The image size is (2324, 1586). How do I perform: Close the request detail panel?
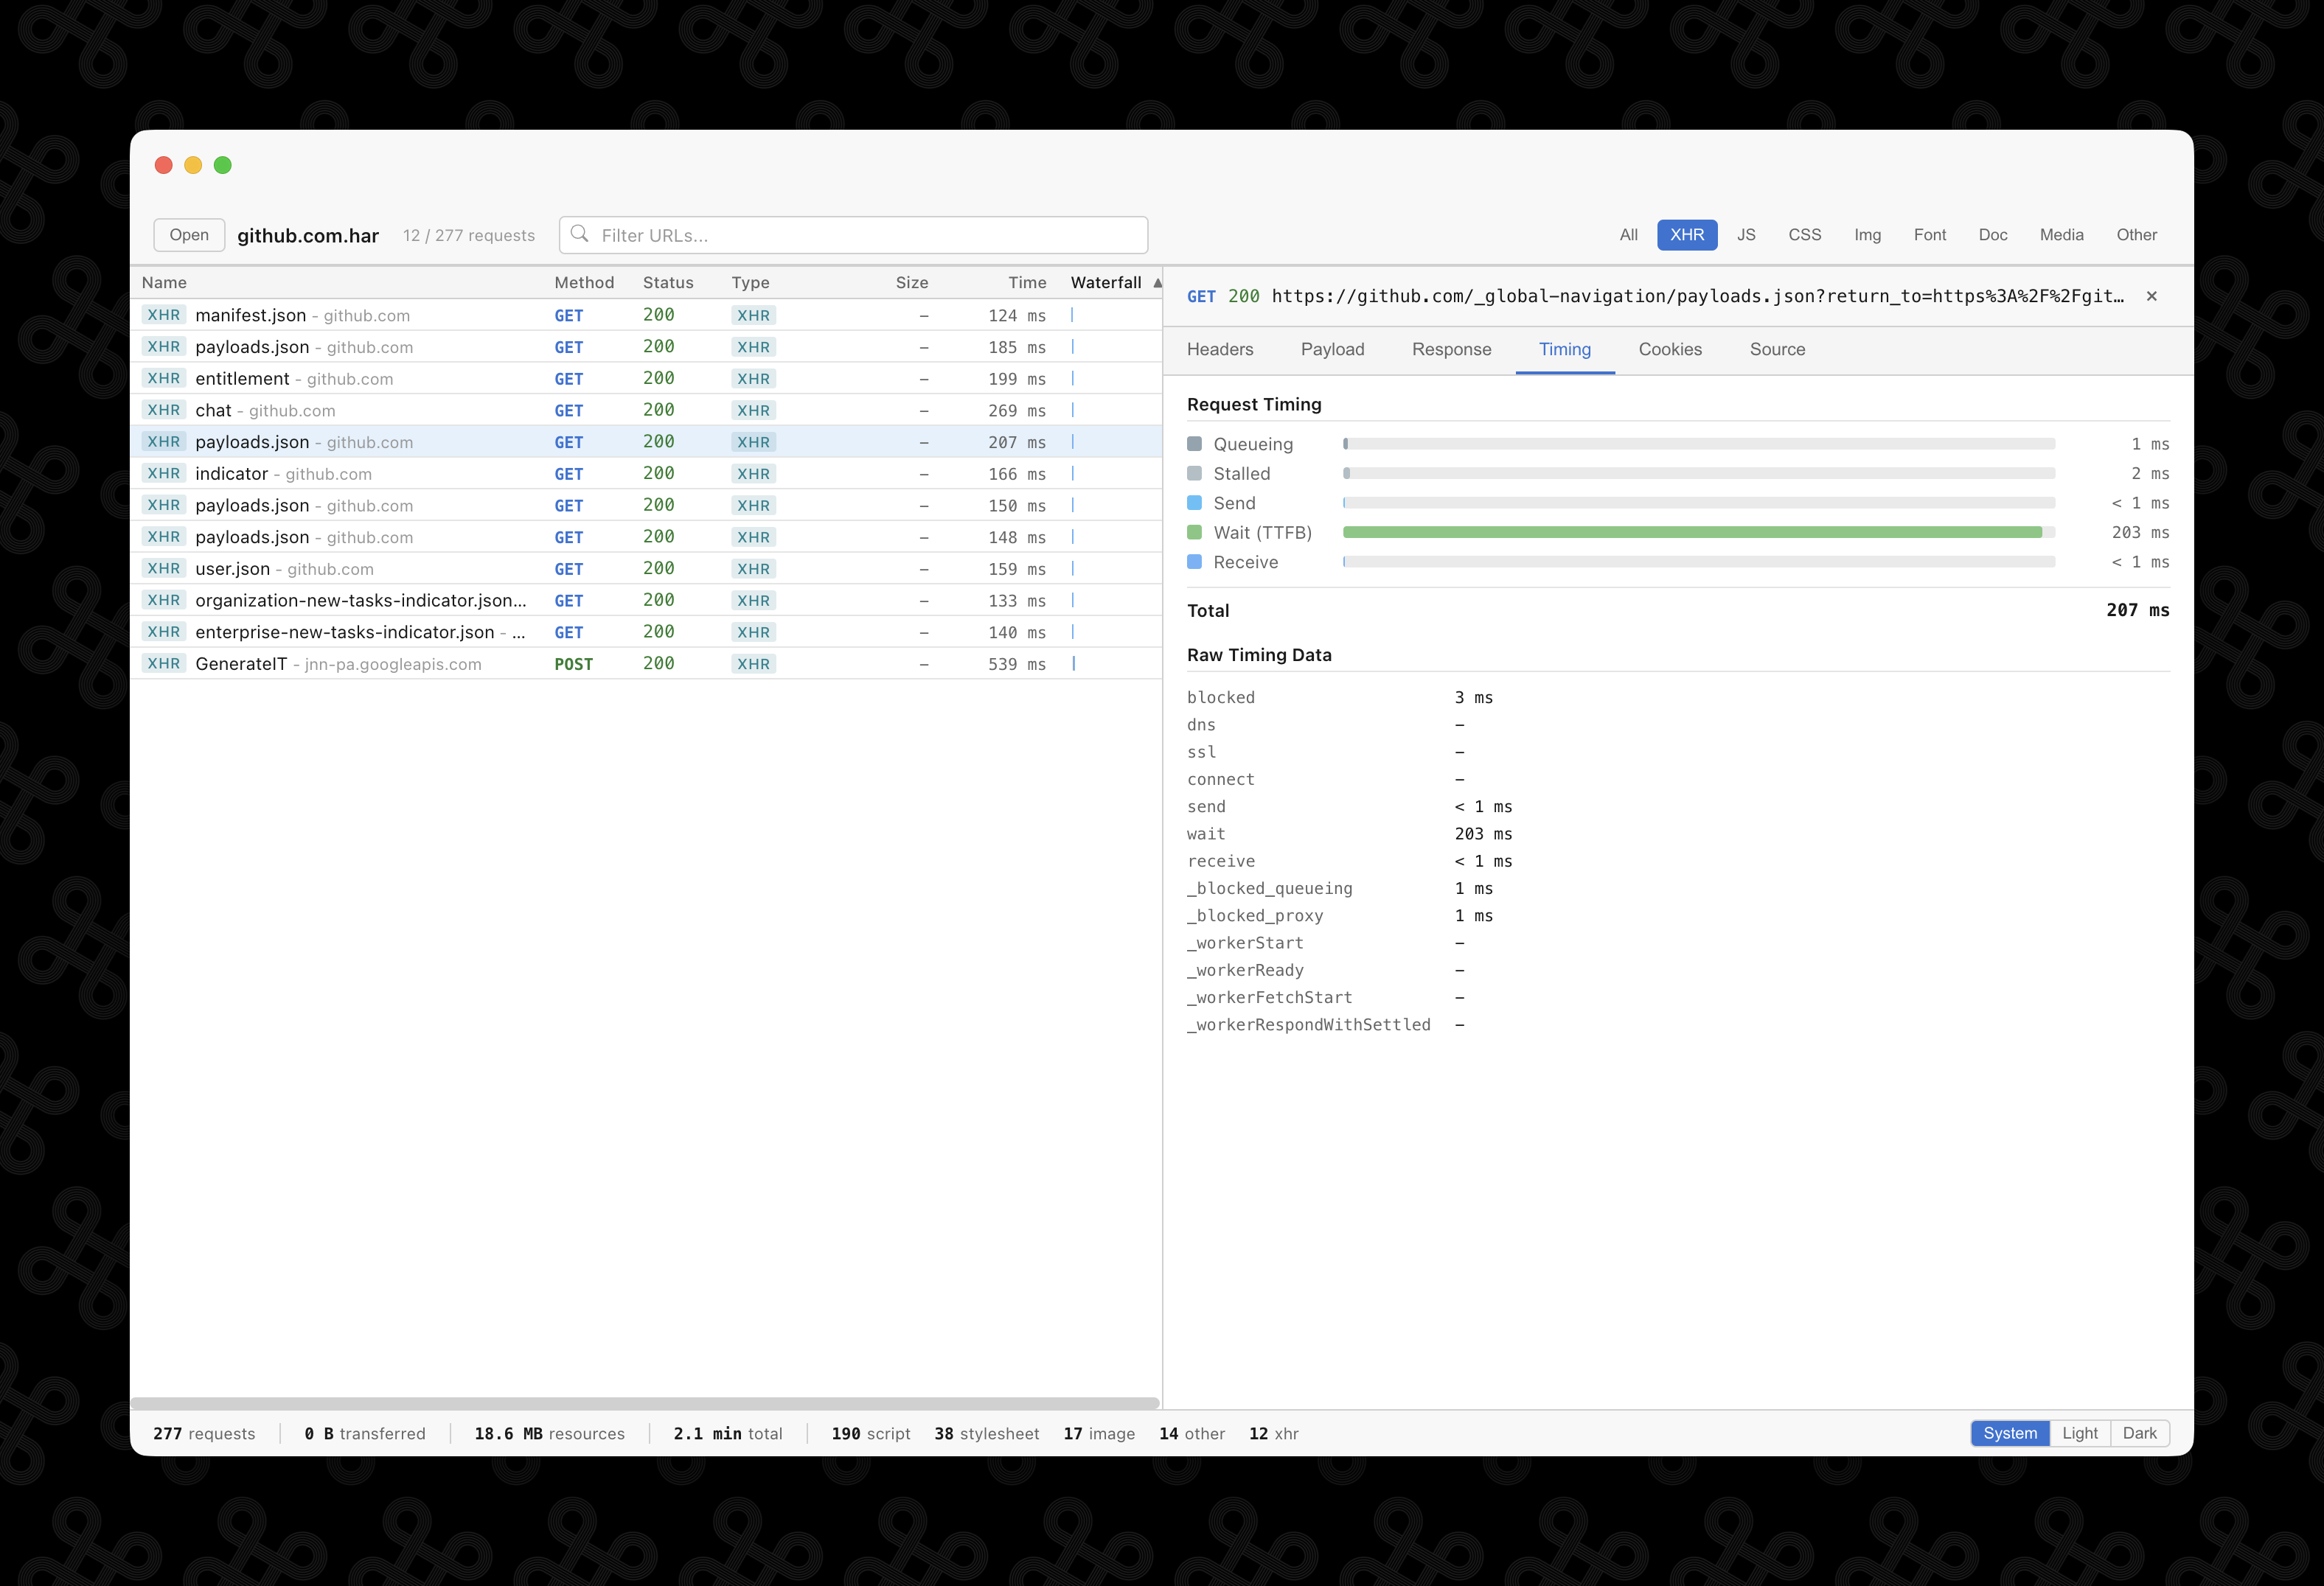(x=2151, y=296)
